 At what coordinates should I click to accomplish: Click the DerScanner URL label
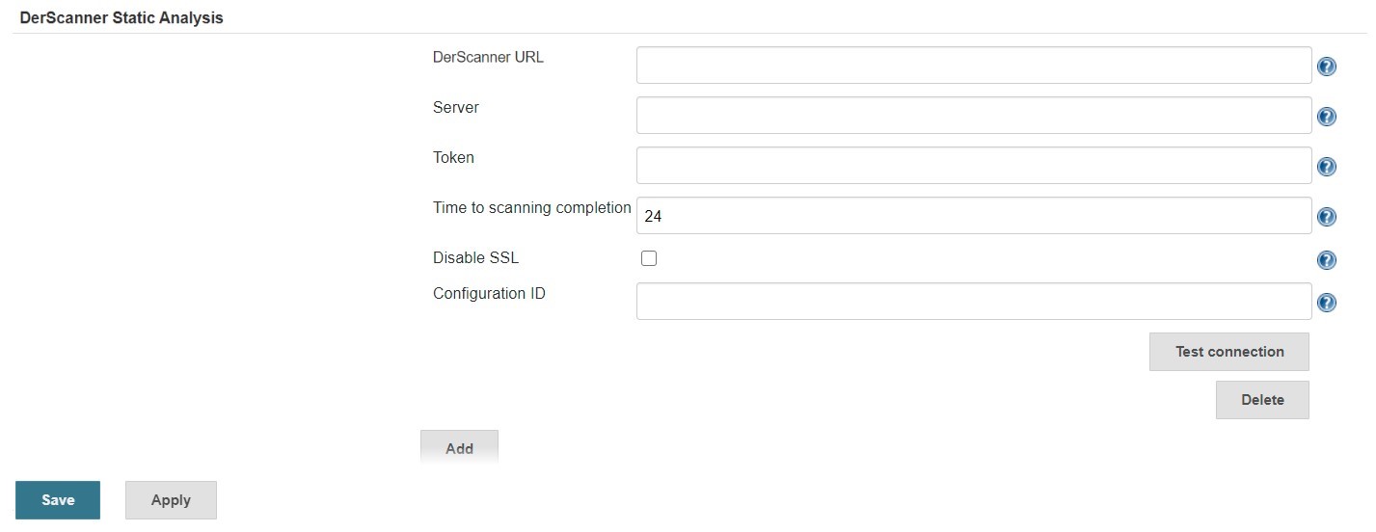[488, 57]
